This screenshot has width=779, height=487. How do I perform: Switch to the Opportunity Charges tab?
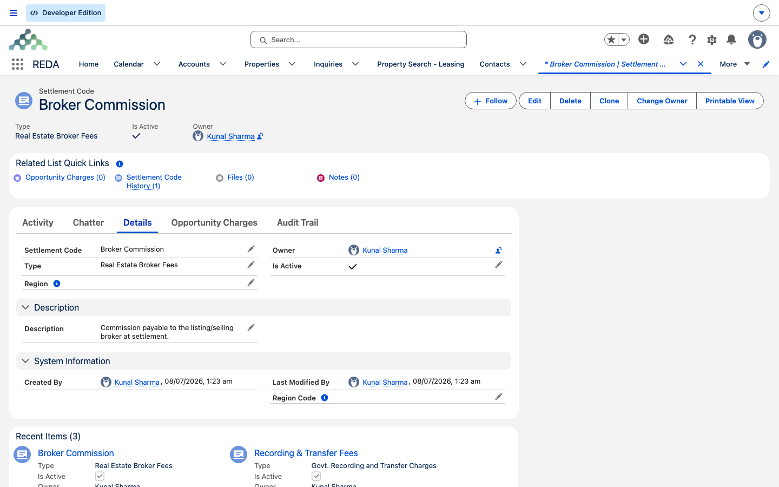coord(214,222)
